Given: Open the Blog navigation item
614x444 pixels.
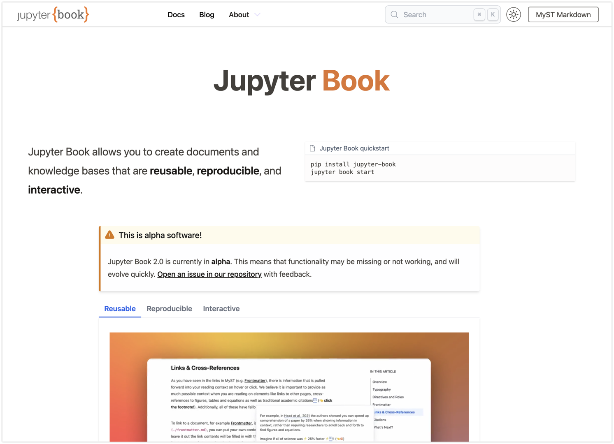Looking at the screenshot, I should point(207,15).
